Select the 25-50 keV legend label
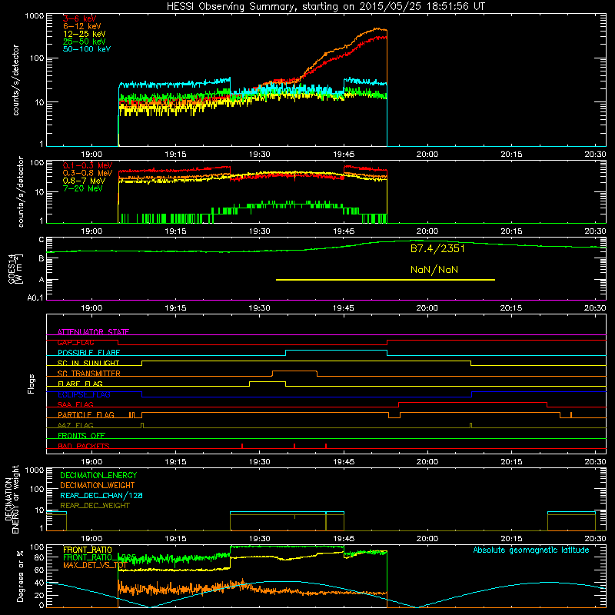 point(85,42)
